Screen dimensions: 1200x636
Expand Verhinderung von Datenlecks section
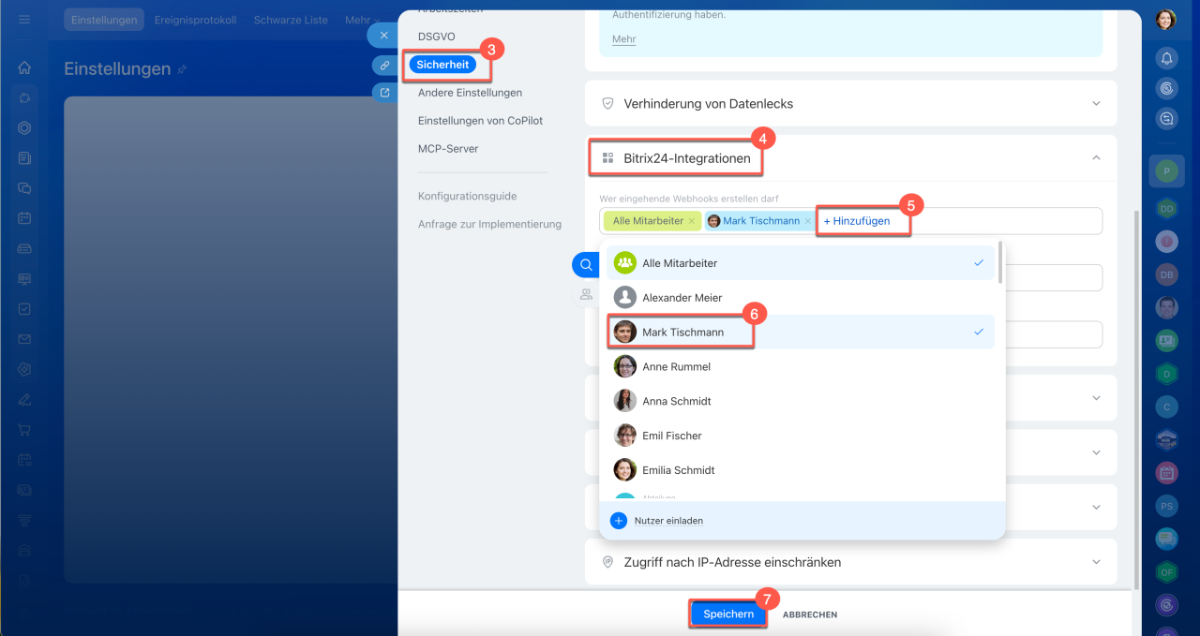851,103
